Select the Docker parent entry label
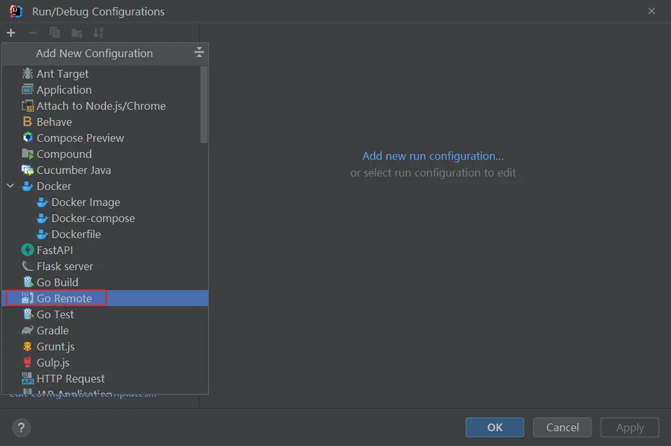 click(54, 186)
